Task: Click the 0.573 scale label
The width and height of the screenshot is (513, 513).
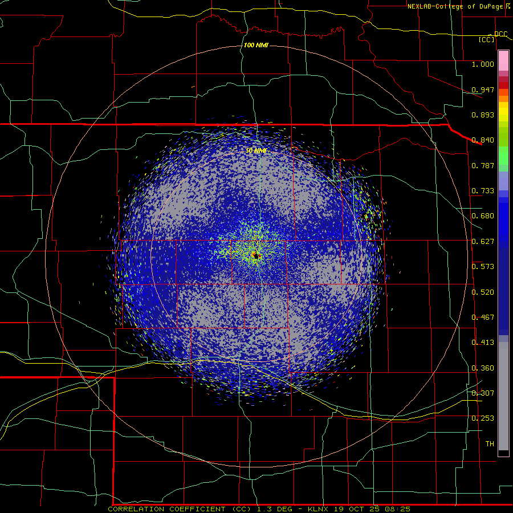Action: click(x=483, y=267)
